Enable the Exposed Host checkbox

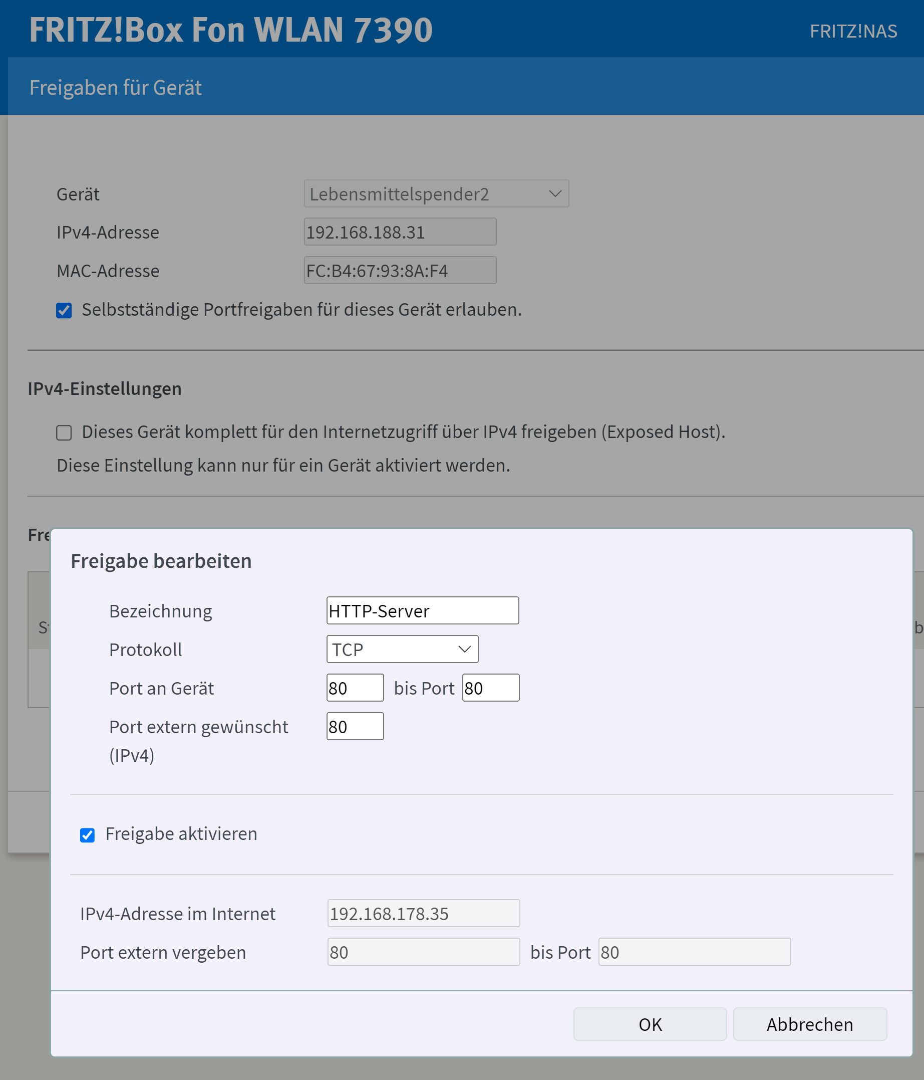(x=64, y=433)
